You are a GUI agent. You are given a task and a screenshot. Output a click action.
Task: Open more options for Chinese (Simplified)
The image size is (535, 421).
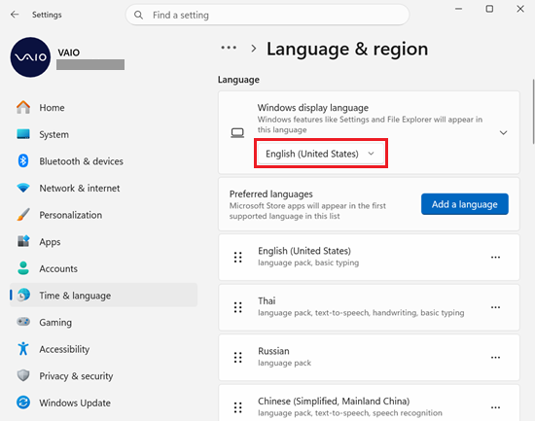point(495,407)
